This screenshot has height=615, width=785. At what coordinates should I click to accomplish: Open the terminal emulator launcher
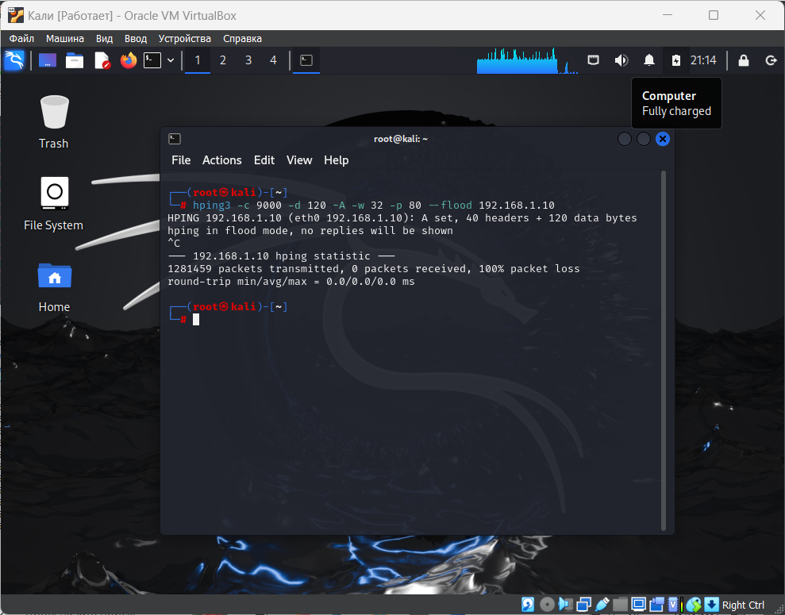[x=152, y=60]
